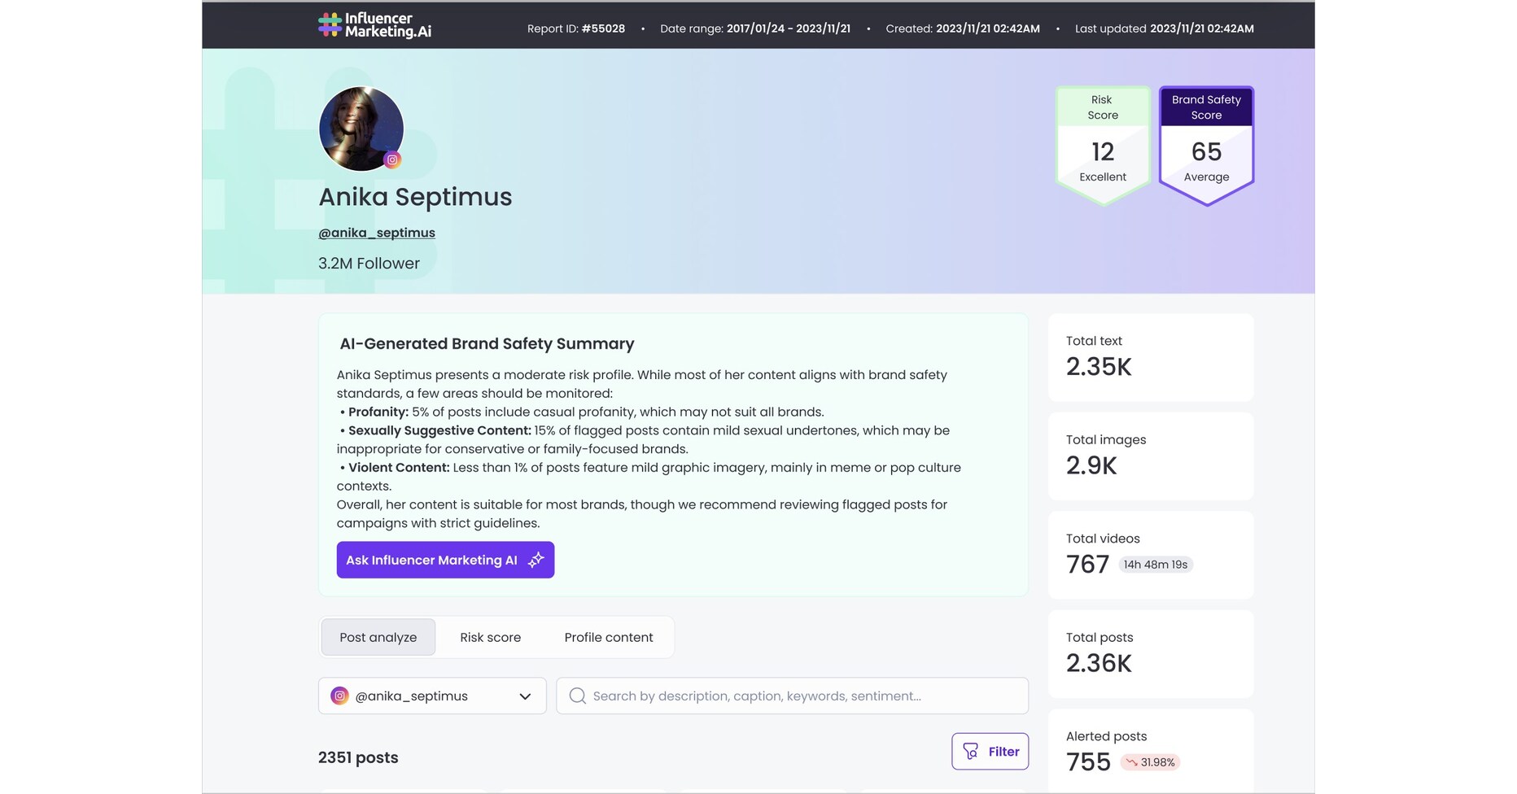Click the funnel icon on the Filter button
The height and width of the screenshot is (794, 1517).
(x=971, y=752)
